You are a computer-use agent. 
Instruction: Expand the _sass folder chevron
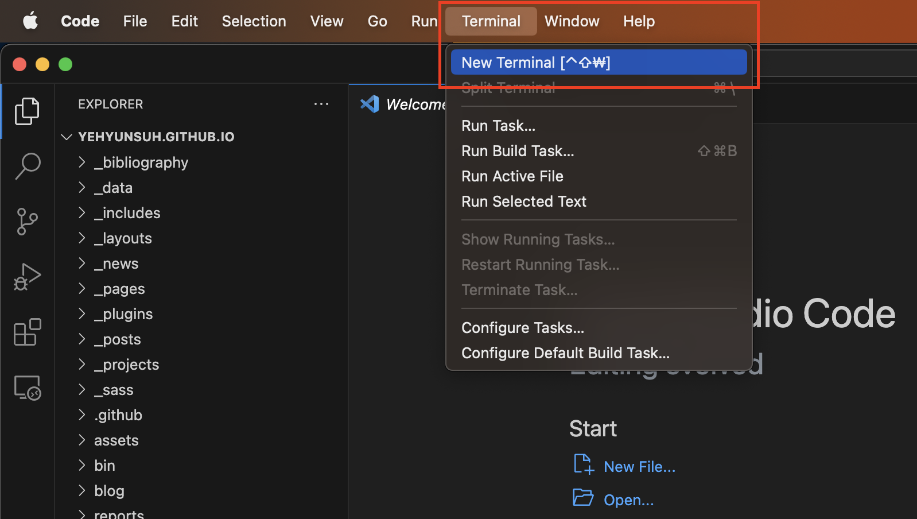coord(81,390)
